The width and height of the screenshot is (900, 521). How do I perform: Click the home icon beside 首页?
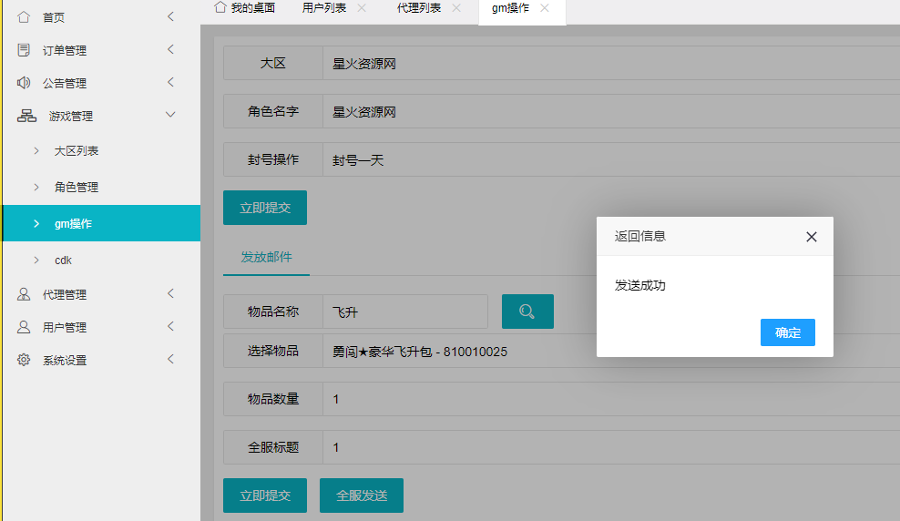pyautogui.click(x=24, y=17)
